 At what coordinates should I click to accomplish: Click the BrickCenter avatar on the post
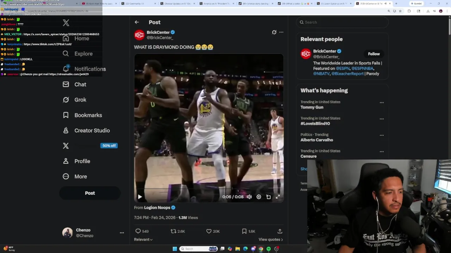(140, 35)
